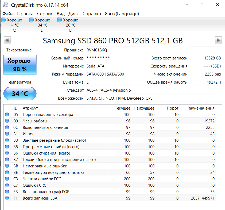The height and width of the screenshot is (210, 225).
Task: Open the Язык(Language) menu
Action: (122, 14)
